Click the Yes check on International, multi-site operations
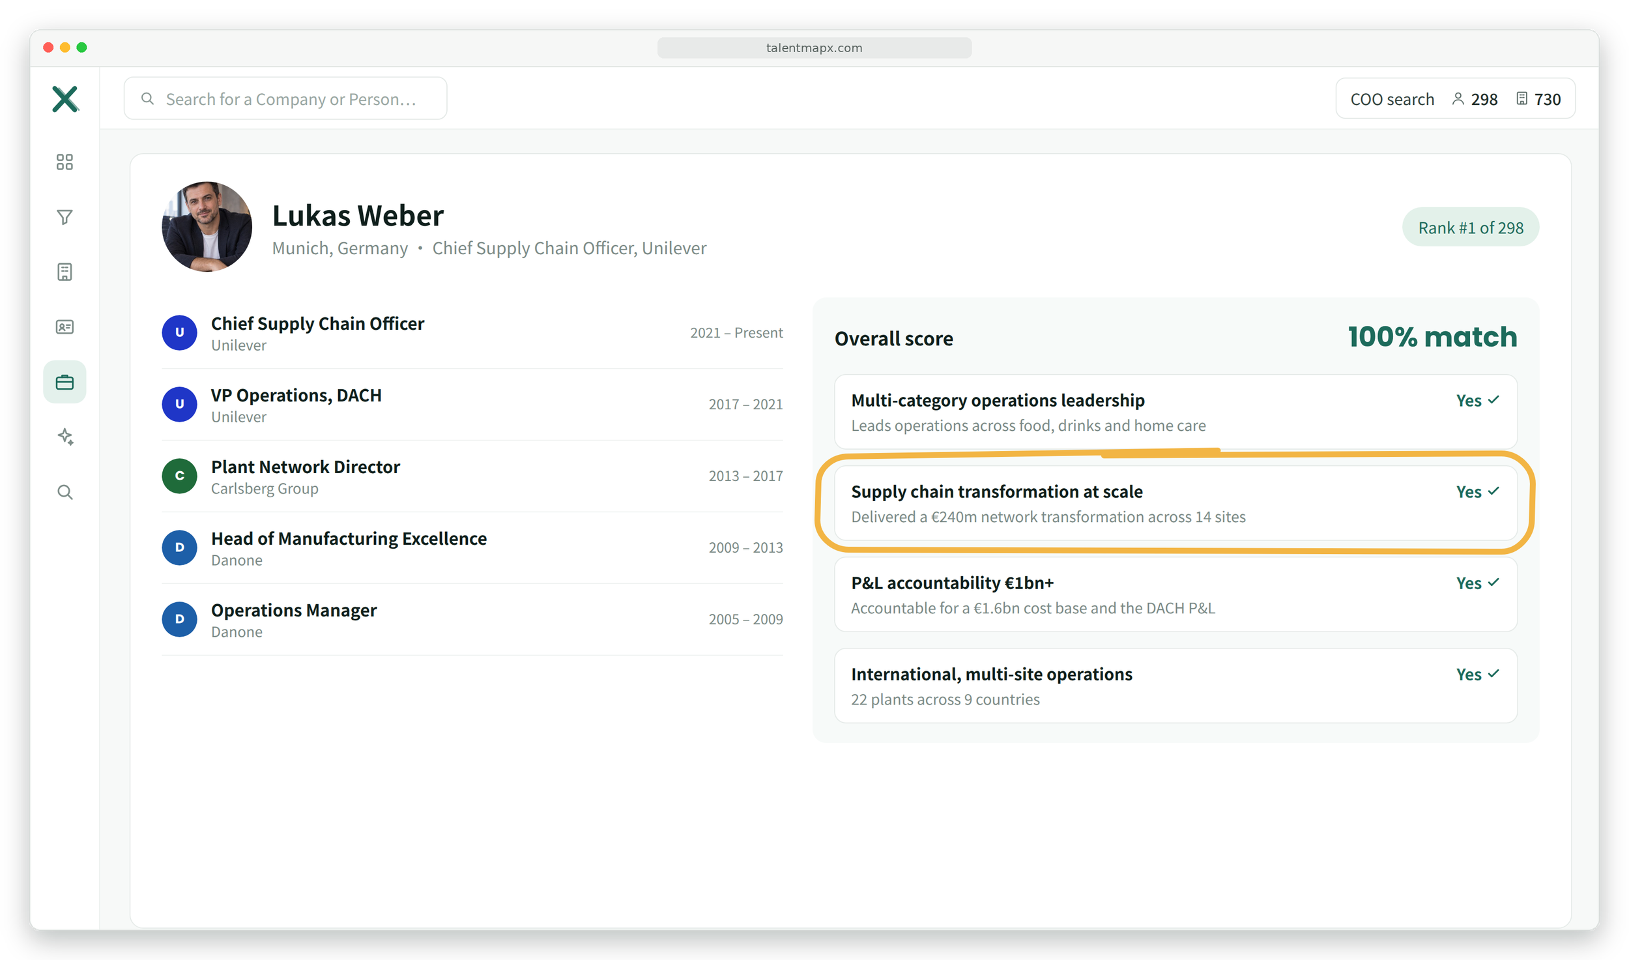This screenshot has height=960, width=1629. click(1477, 674)
